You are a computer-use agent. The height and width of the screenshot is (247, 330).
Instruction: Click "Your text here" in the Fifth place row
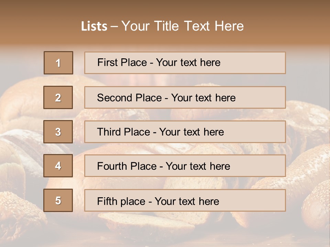(x=187, y=201)
